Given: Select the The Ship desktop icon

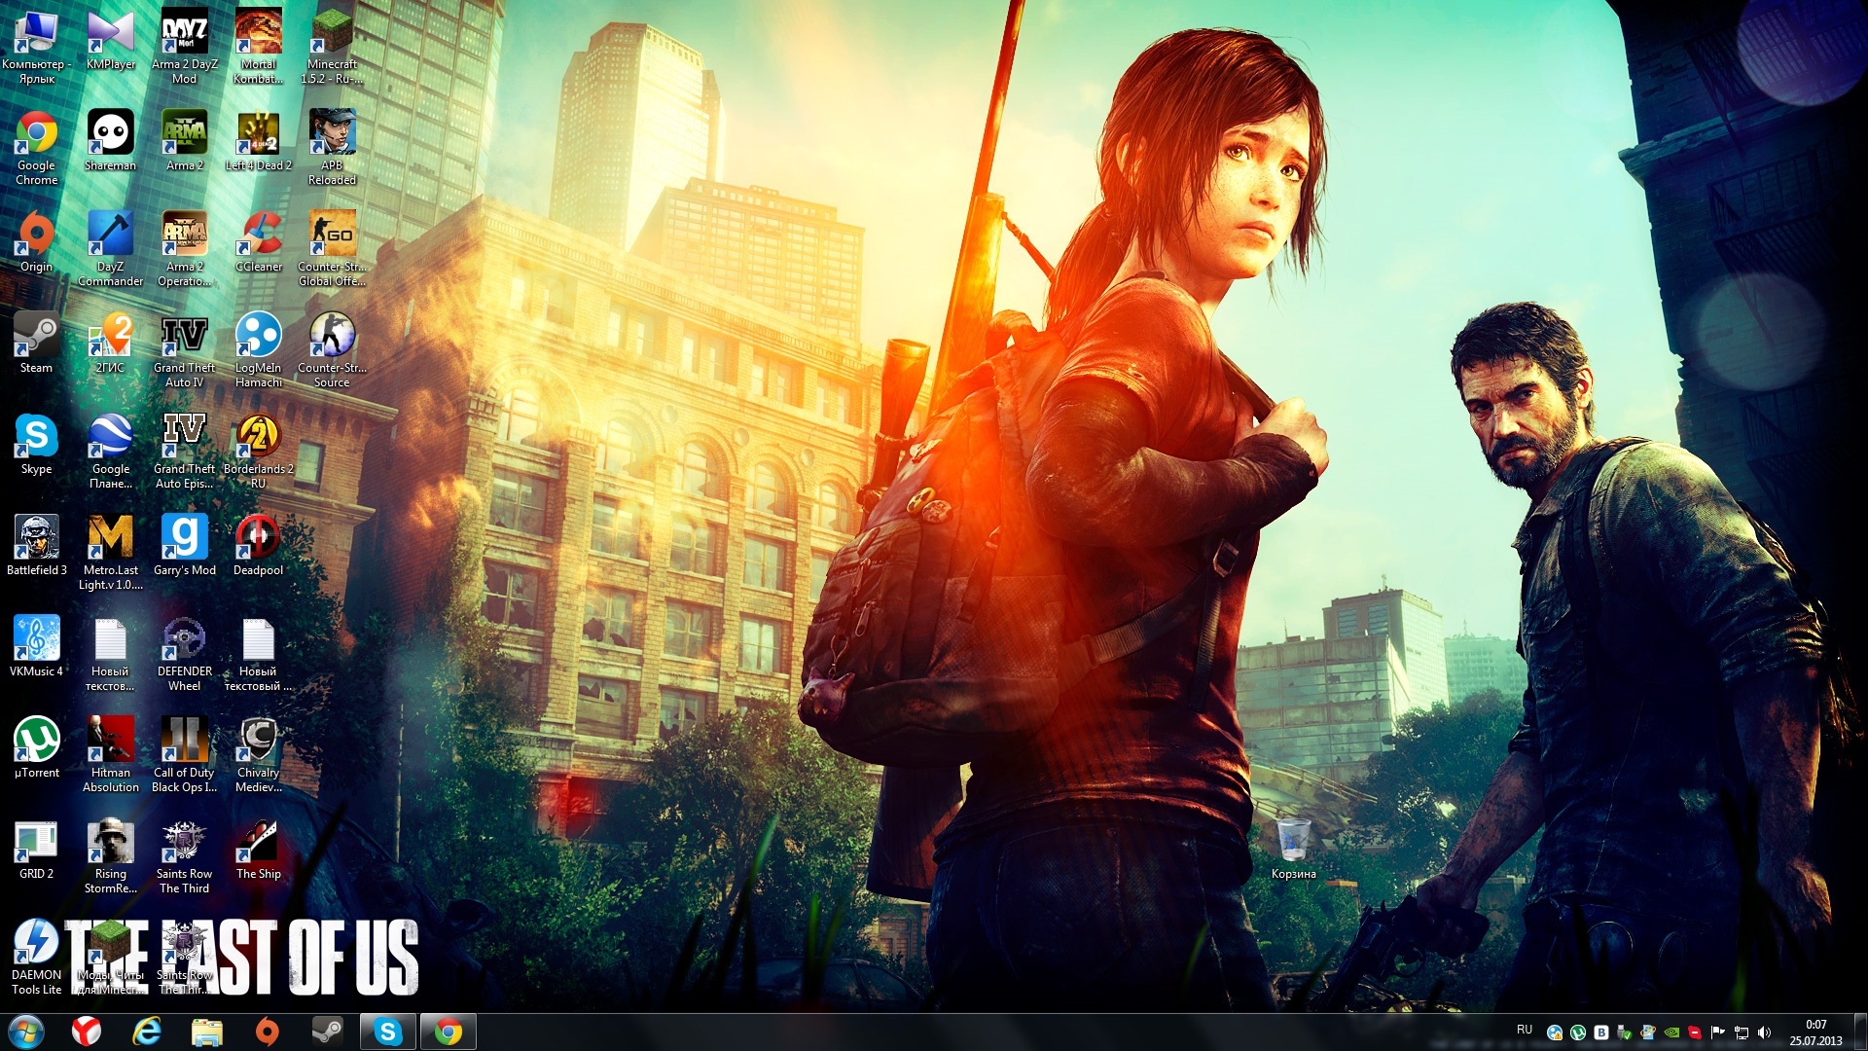Looking at the screenshot, I should tap(259, 850).
